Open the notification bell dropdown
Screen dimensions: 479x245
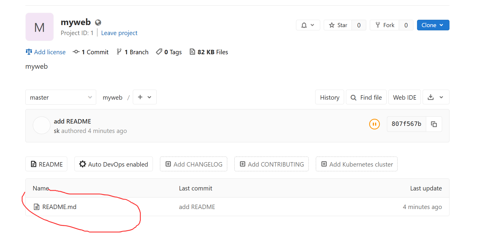click(308, 25)
